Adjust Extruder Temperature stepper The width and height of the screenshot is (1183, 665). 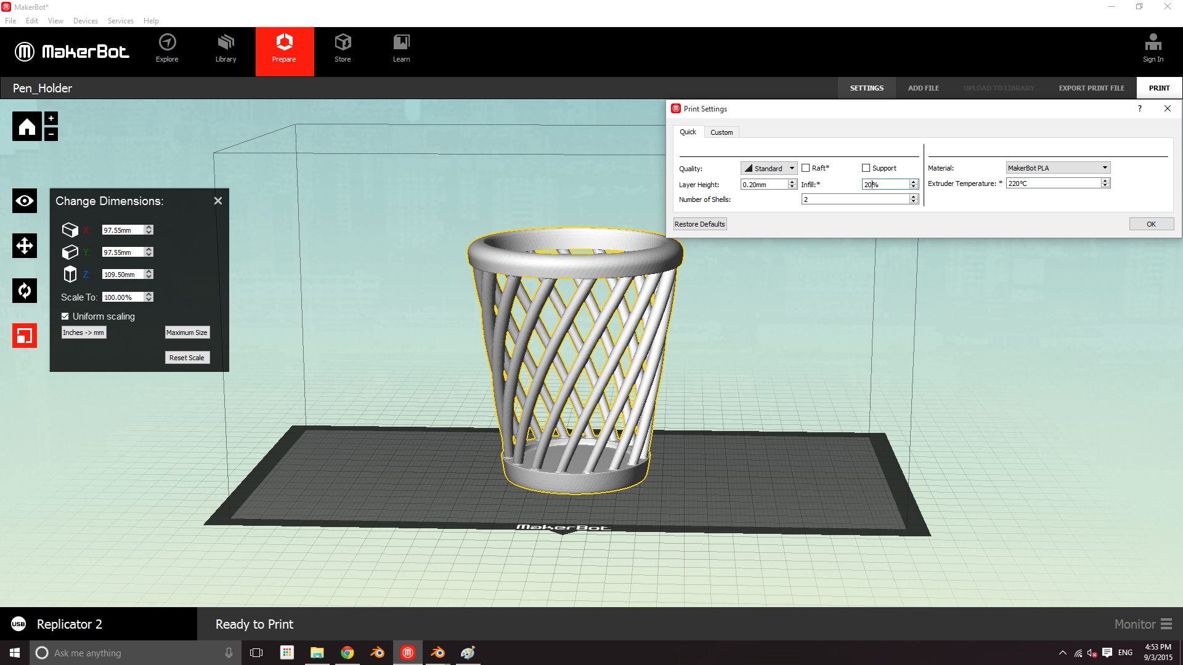[1105, 183]
